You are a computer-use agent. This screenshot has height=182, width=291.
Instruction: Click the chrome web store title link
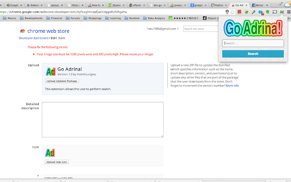(48, 31)
